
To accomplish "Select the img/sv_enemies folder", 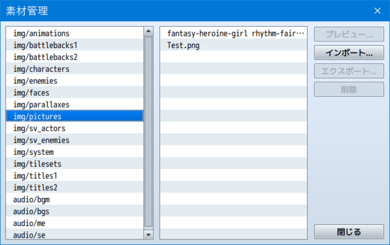I will 74,140.
